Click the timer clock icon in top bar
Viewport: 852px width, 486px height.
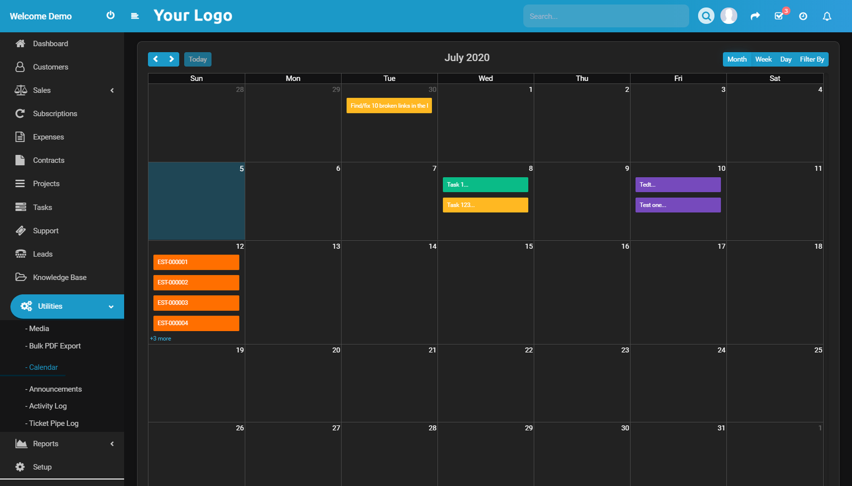point(803,16)
